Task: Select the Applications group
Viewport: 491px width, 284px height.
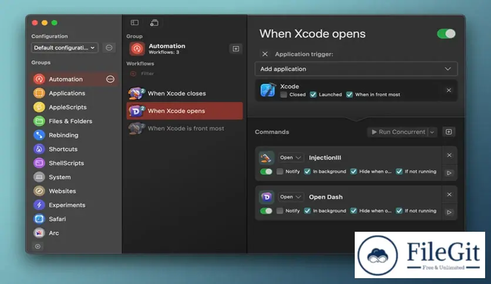Action: [x=74, y=93]
